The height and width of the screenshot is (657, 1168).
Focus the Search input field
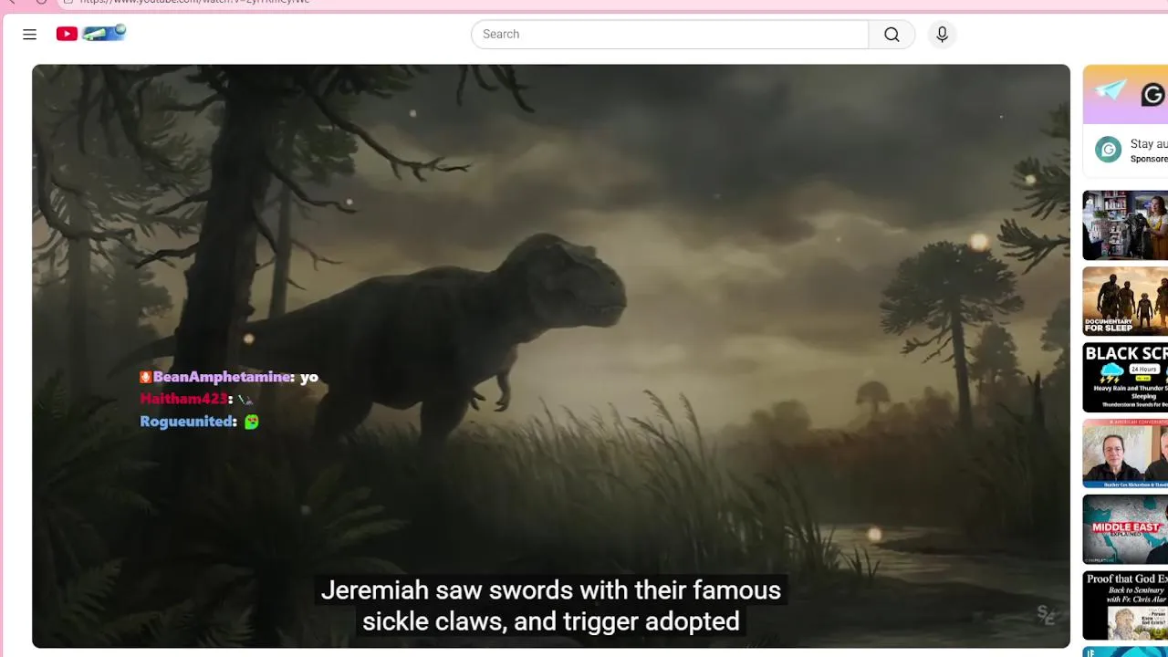[671, 34]
